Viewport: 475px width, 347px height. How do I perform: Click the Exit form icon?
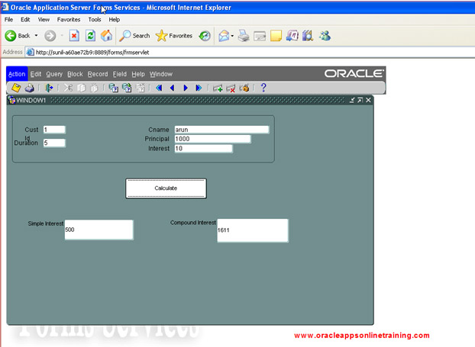pyautogui.click(x=50, y=88)
